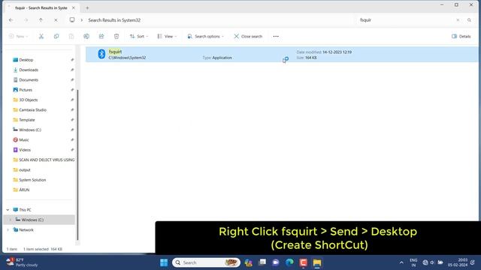Open File Explorer taskbar icon
Viewport: 481px width, 270px height.
(317, 262)
